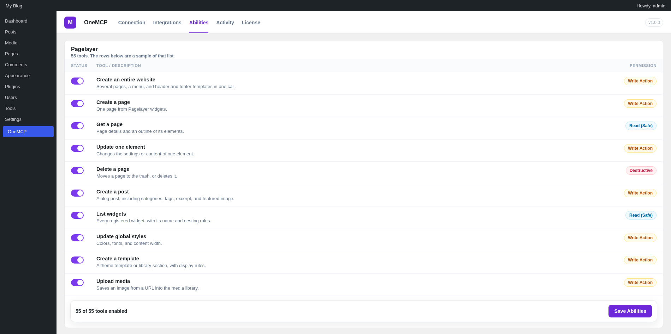Click the OneMCP purple M logo

click(70, 23)
